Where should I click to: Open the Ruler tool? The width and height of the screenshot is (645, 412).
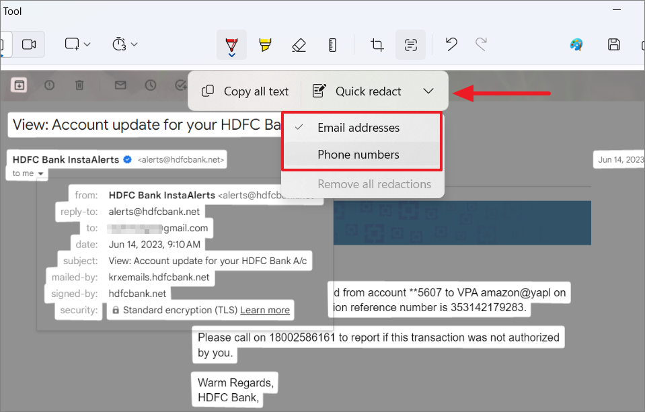point(332,44)
